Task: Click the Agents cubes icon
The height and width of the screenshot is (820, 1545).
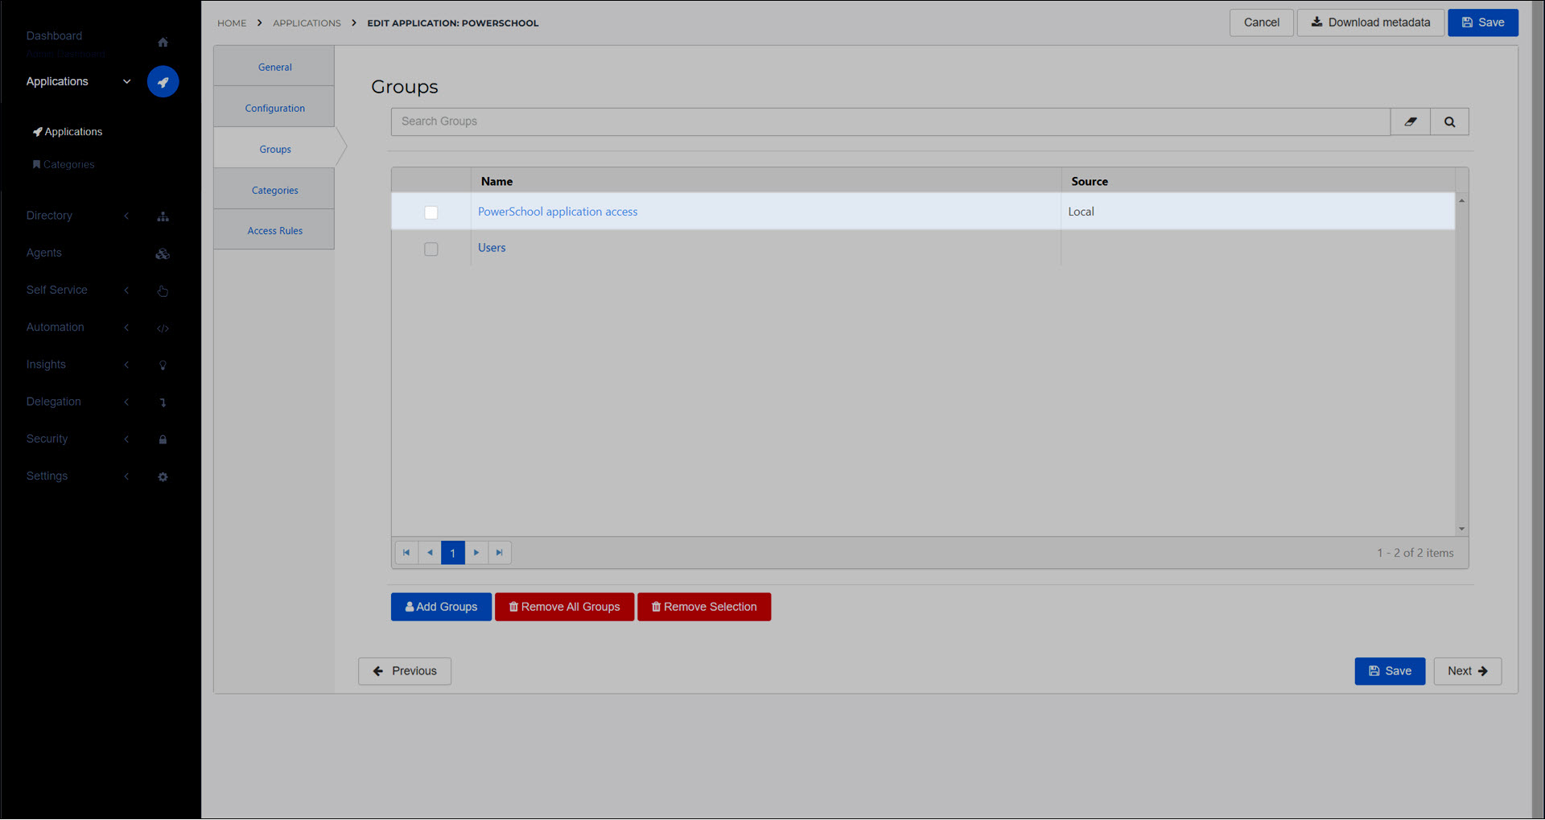Action: pos(163,253)
